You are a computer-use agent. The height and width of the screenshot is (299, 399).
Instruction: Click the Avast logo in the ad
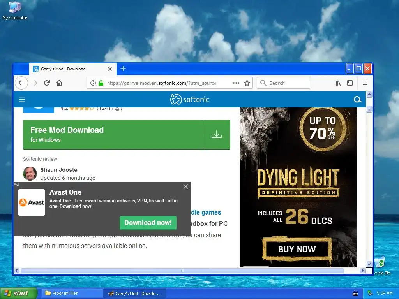[32, 202]
